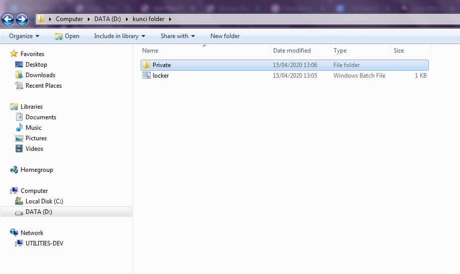The image size is (460, 274).
Task: Click the 1 KB size cell
Action: click(x=421, y=76)
